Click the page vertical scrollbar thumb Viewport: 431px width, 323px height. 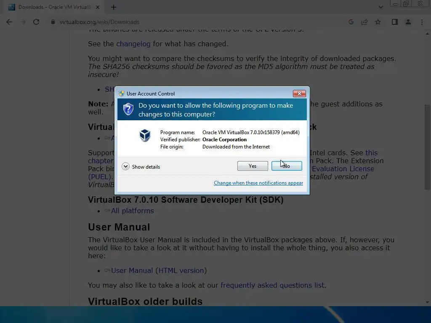(x=428, y=147)
